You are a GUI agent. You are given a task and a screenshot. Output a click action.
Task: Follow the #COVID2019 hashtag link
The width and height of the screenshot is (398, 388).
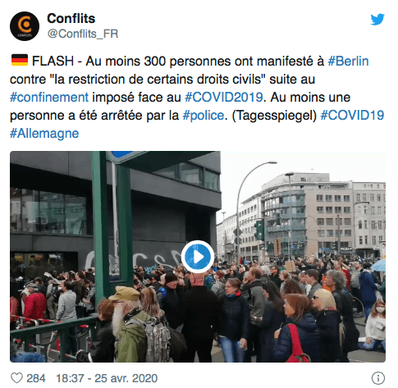224,97
